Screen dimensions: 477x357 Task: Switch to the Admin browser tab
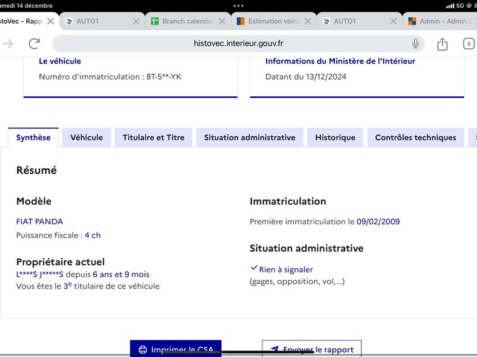pos(440,21)
